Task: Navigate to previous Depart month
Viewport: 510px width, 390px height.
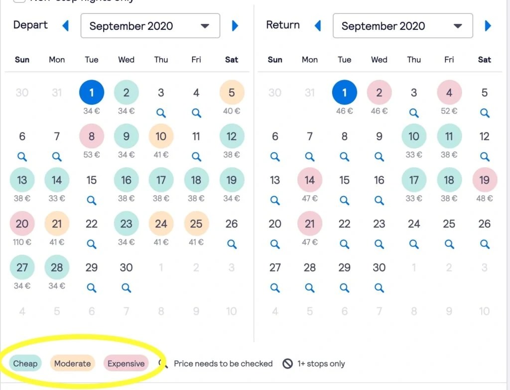Action: (x=65, y=26)
